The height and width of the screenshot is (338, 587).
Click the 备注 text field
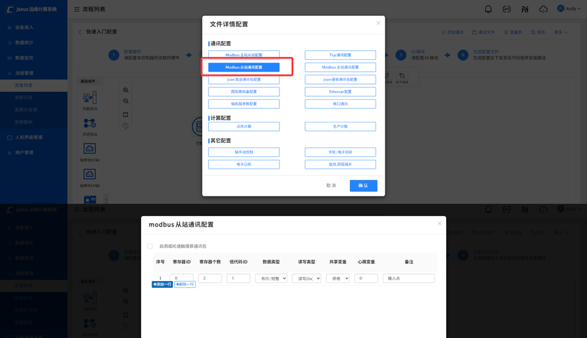coord(409,279)
